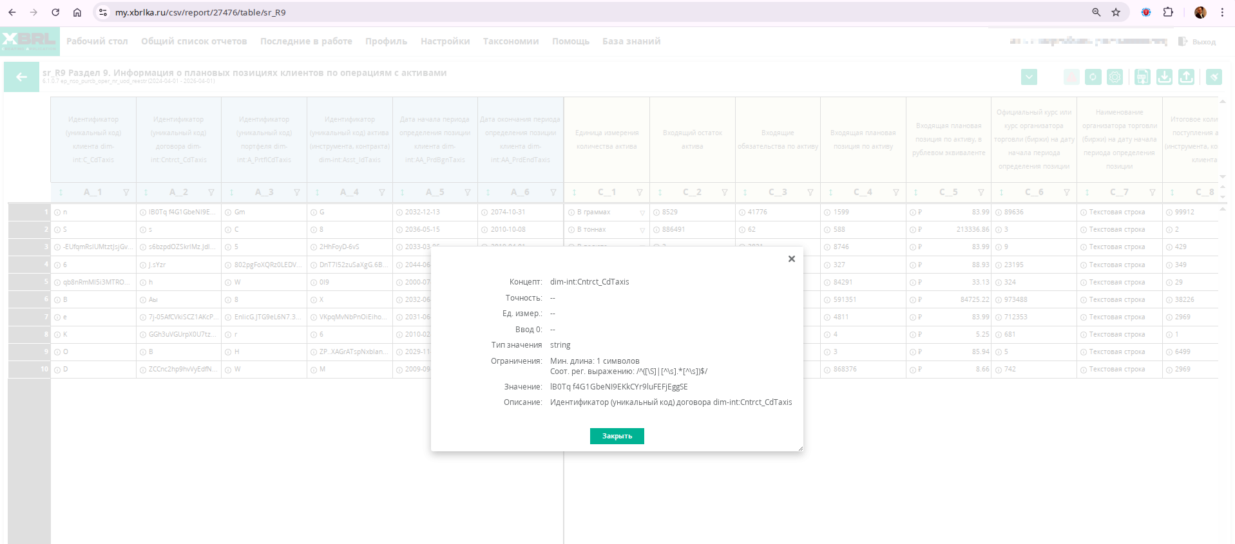The image size is (1235, 544).
Task: Open the filter for column A_1
Action: 126,192
